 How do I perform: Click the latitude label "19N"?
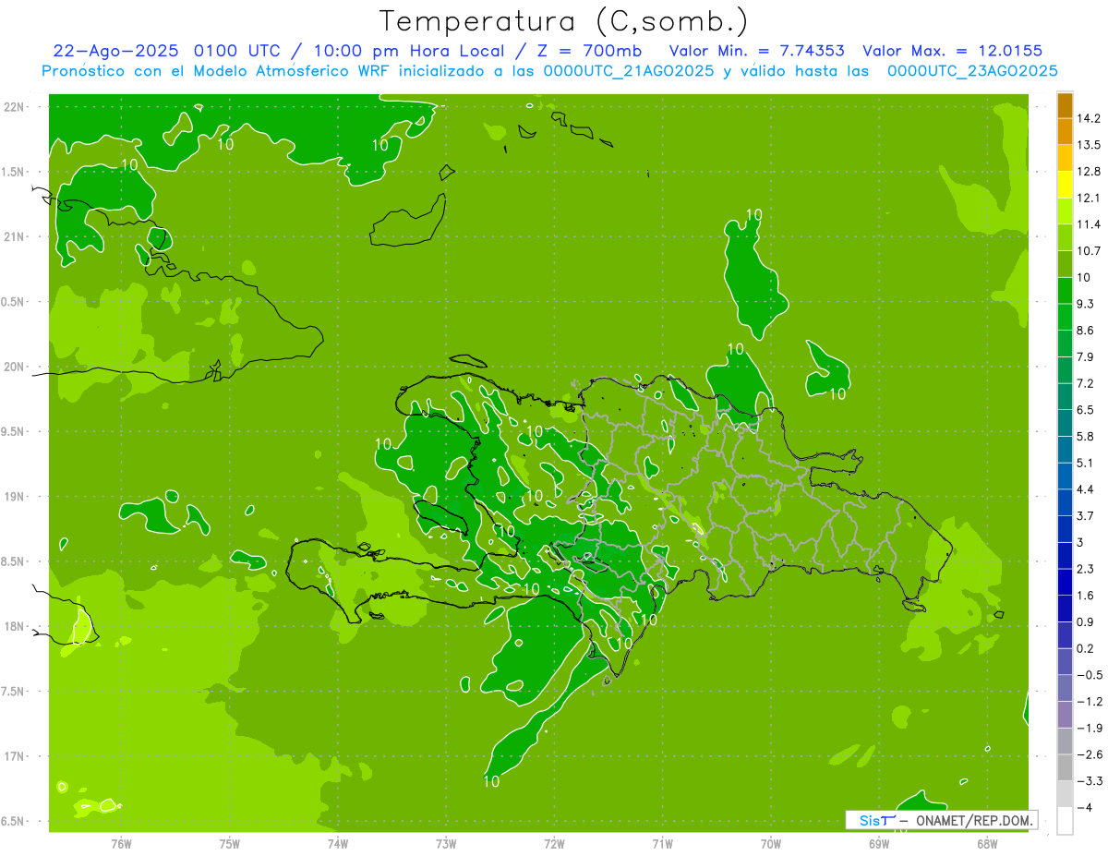tap(15, 496)
